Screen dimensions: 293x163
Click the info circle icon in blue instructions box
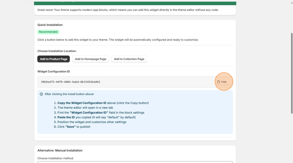coord(41,94)
